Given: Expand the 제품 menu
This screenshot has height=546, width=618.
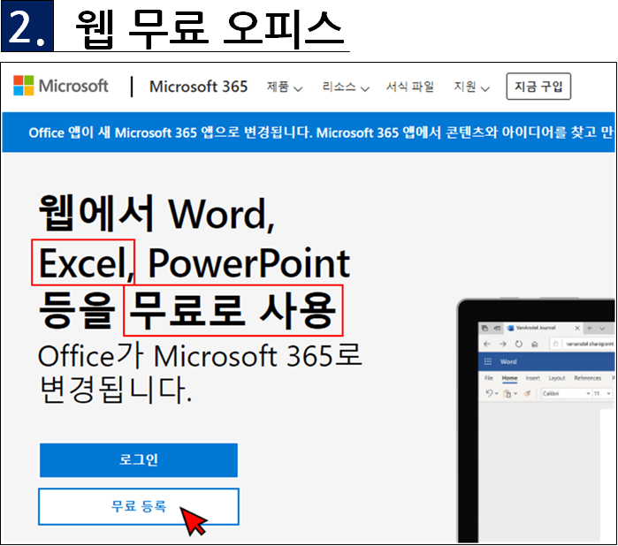Looking at the screenshot, I should tap(284, 87).
